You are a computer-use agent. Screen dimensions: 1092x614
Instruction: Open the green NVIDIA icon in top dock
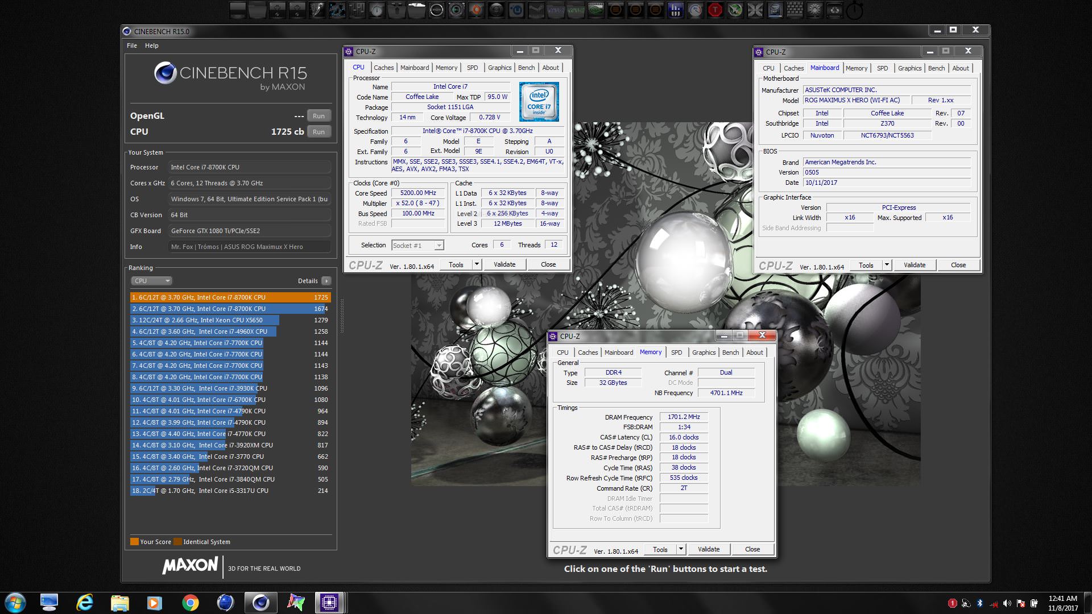pos(595,10)
